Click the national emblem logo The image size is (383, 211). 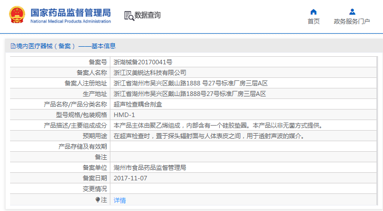17,15
